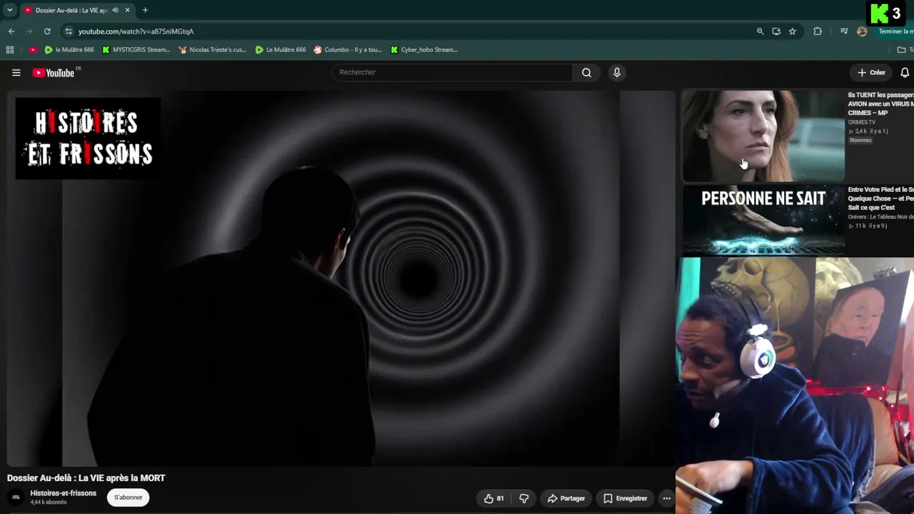Open the 'Entre Votre Pied et le Sol' video title
914x514 pixels.
880,198
